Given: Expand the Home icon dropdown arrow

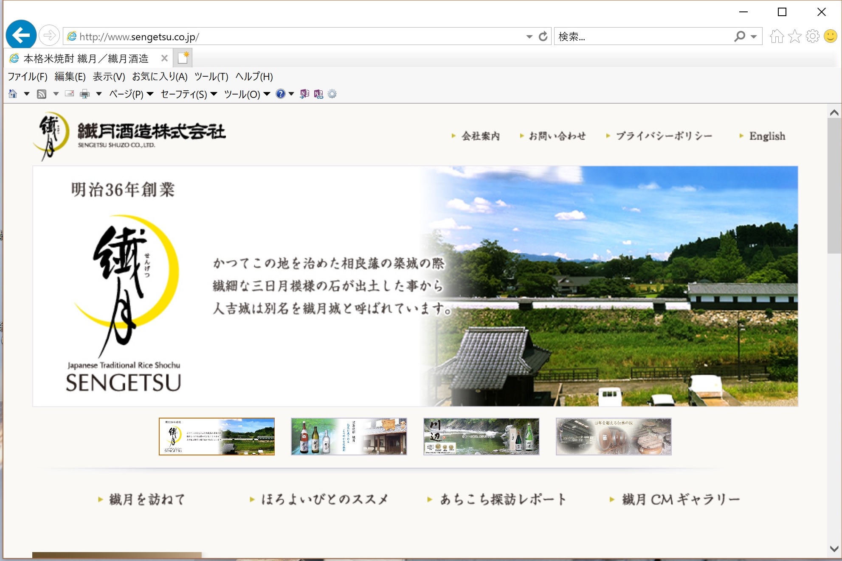Looking at the screenshot, I should tap(26, 94).
